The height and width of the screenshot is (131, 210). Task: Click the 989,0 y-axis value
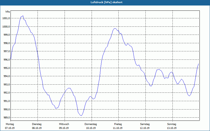[7, 118]
